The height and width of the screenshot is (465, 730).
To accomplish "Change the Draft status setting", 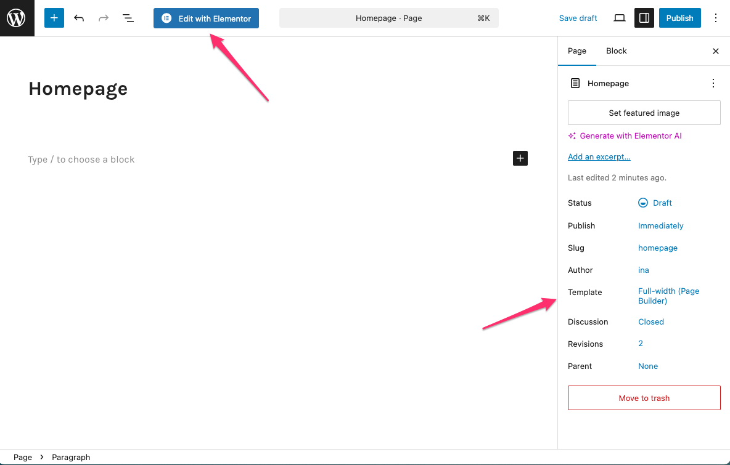I will (655, 203).
